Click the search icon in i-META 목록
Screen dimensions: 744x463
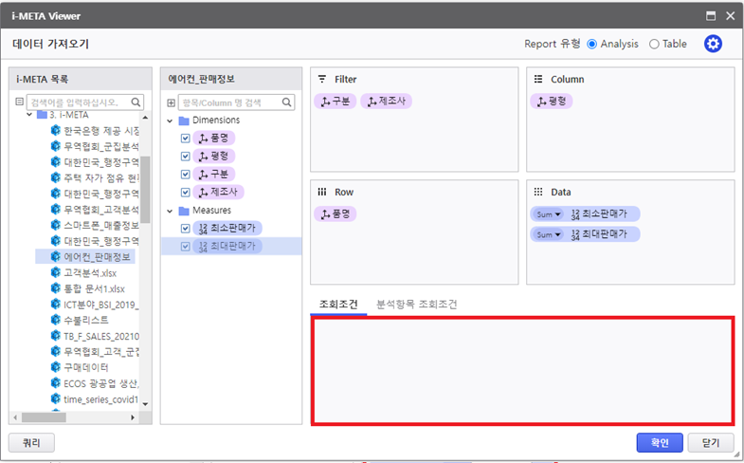coord(136,102)
